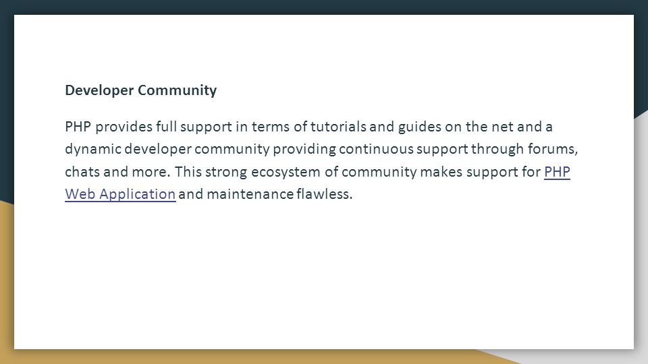Click the word 'dynamic' starting the second line
The width and height of the screenshot is (648, 364).
point(93,149)
